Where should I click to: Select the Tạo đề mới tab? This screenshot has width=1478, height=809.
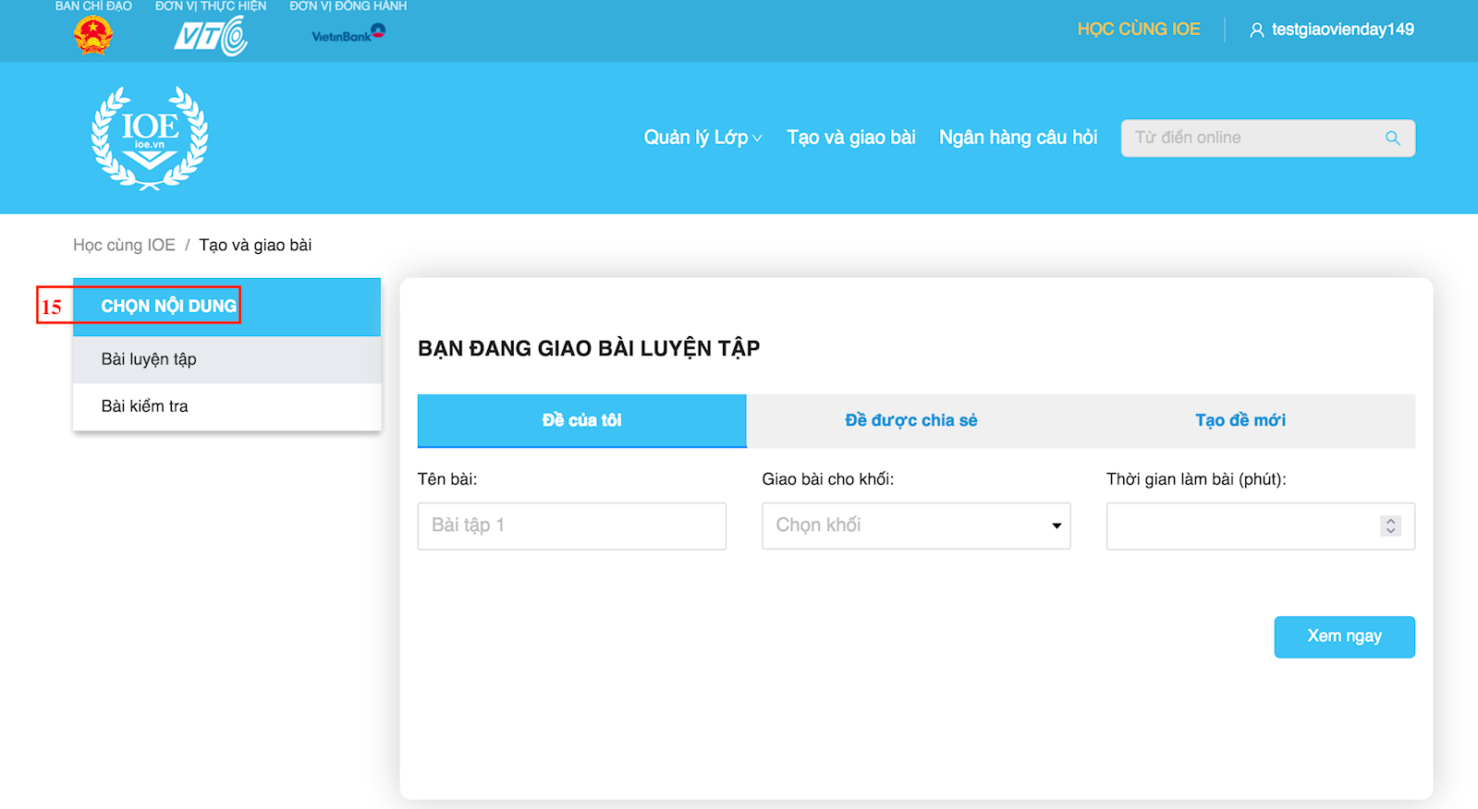point(1240,420)
